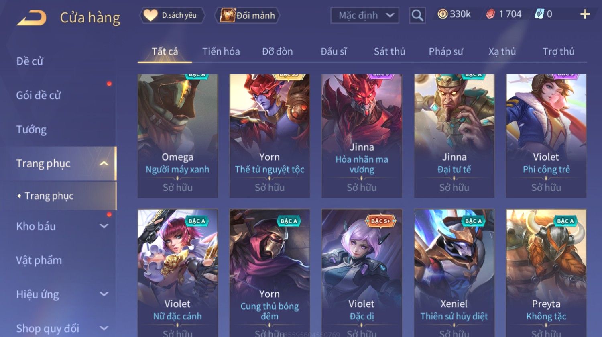Open Tướng in the sidebar
The width and height of the screenshot is (602, 337).
coord(31,129)
